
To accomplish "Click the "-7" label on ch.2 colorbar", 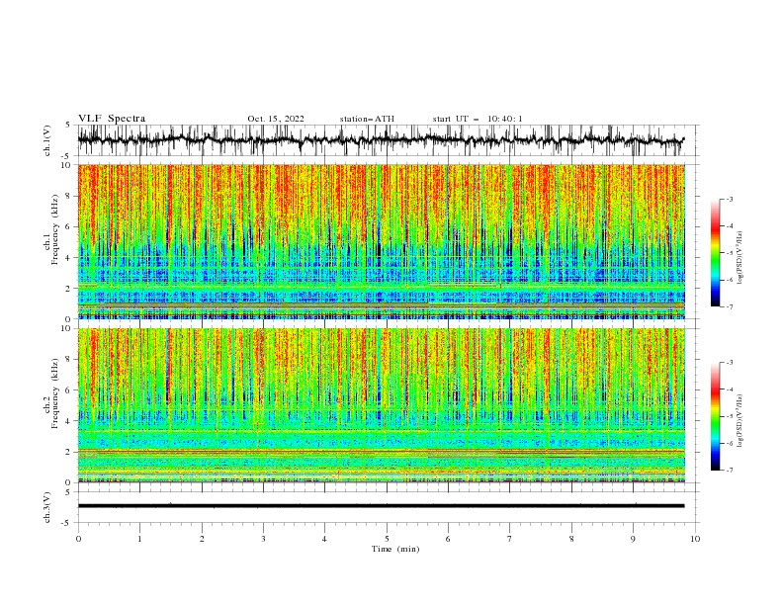I will 730,471.
